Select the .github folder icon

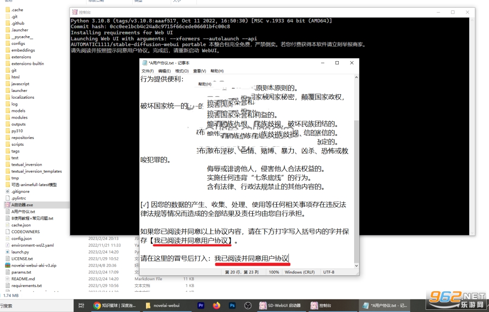8,23
